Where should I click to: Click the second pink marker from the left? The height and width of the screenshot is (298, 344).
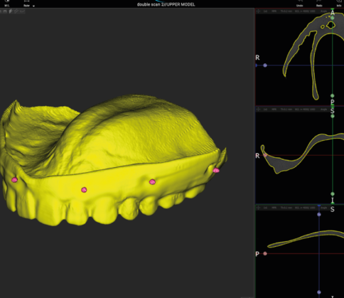pyautogui.click(x=84, y=190)
